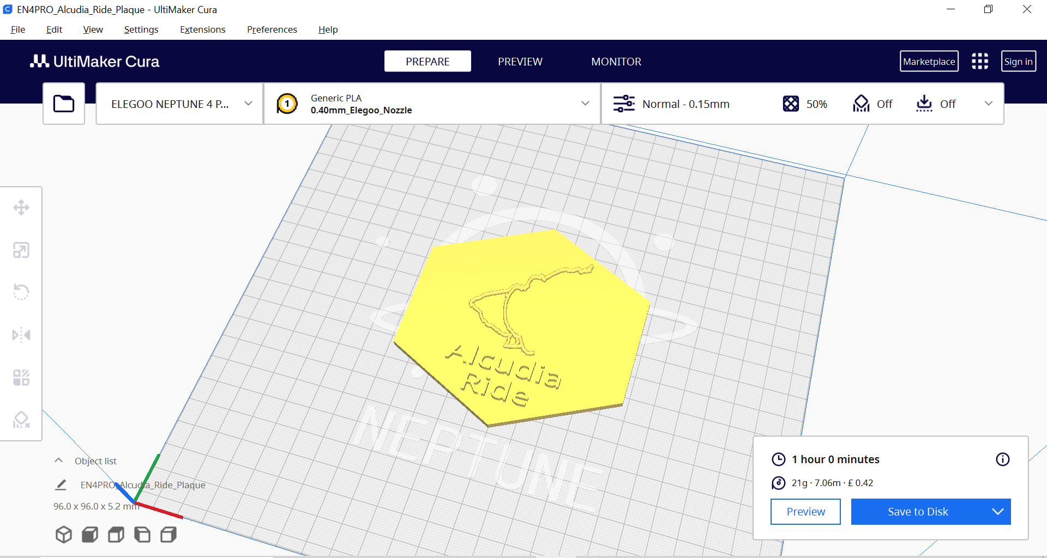The height and width of the screenshot is (558, 1047).
Task: Switch to top view cube
Action: click(116, 535)
